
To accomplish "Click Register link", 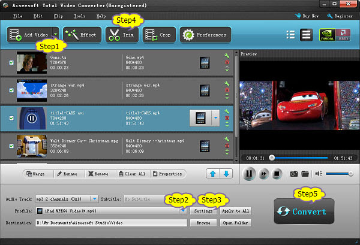I will (x=340, y=16).
